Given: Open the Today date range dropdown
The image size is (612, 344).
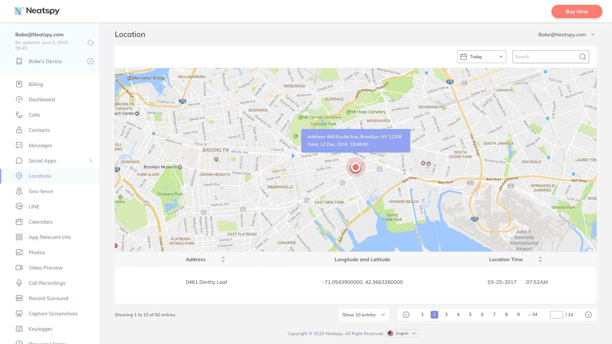Looking at the screenshot, I should [481, 57].
